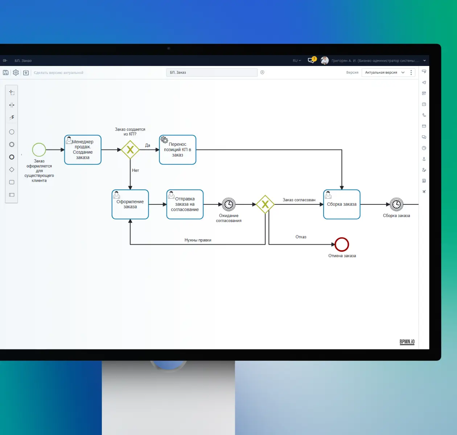Select the gateway after 'Ожидание согласования'

[265, 204]
